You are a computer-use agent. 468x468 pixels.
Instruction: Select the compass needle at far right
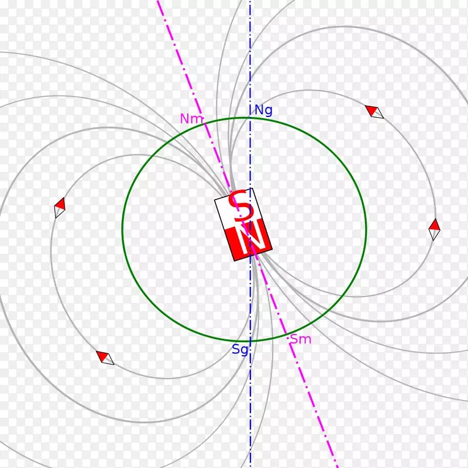point(434,229)
